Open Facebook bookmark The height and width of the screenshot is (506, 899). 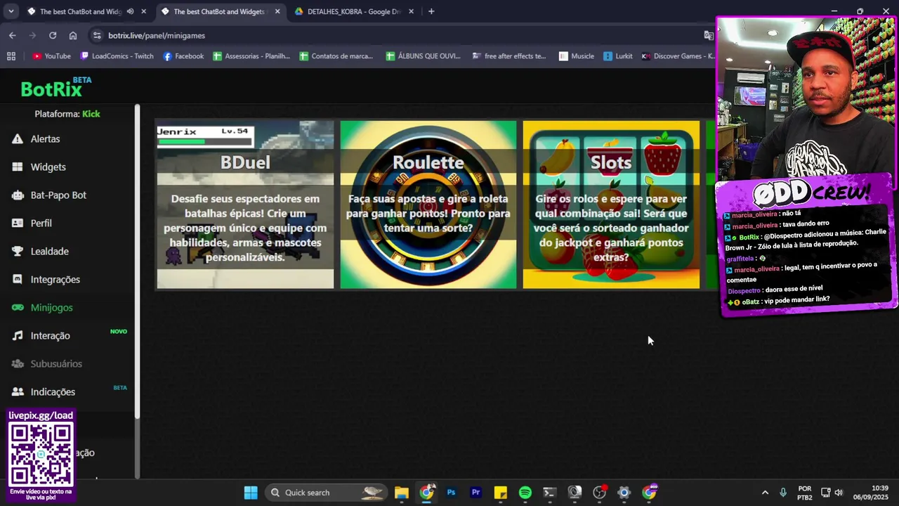click(x=183, y=56)
